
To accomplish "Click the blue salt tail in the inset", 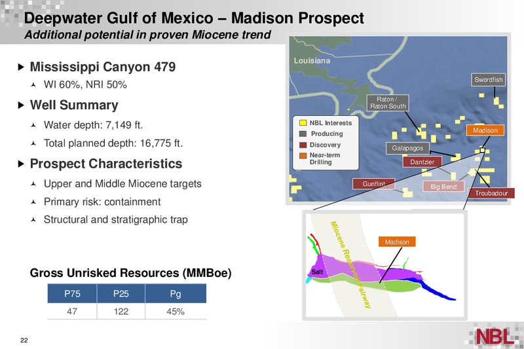I will pos(438,290).
